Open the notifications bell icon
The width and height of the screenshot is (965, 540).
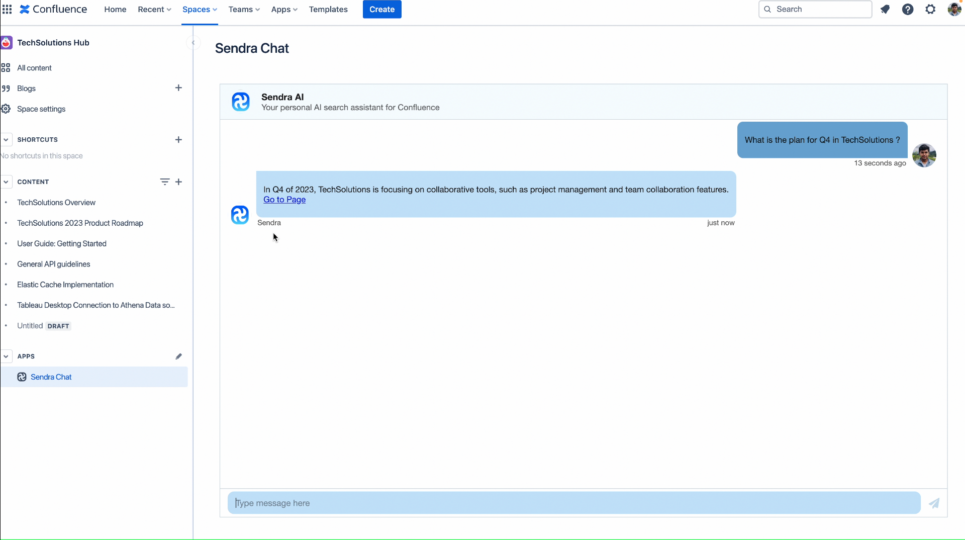point(885,9)
